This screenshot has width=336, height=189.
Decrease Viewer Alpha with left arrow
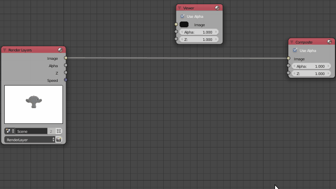click(x=182, y=32)
